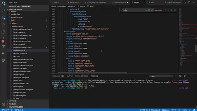Kill terminal with trash icon

185,76
